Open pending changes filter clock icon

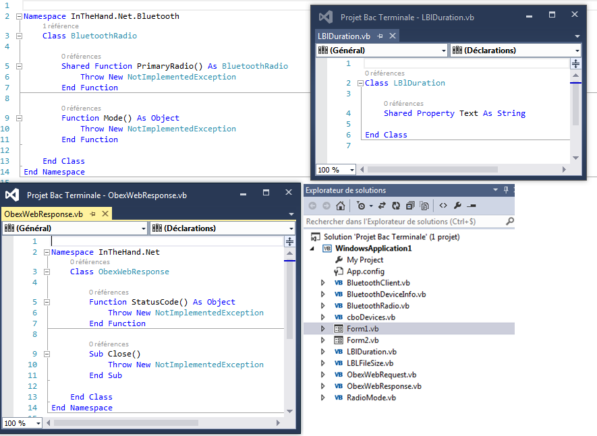click(360, 206)
